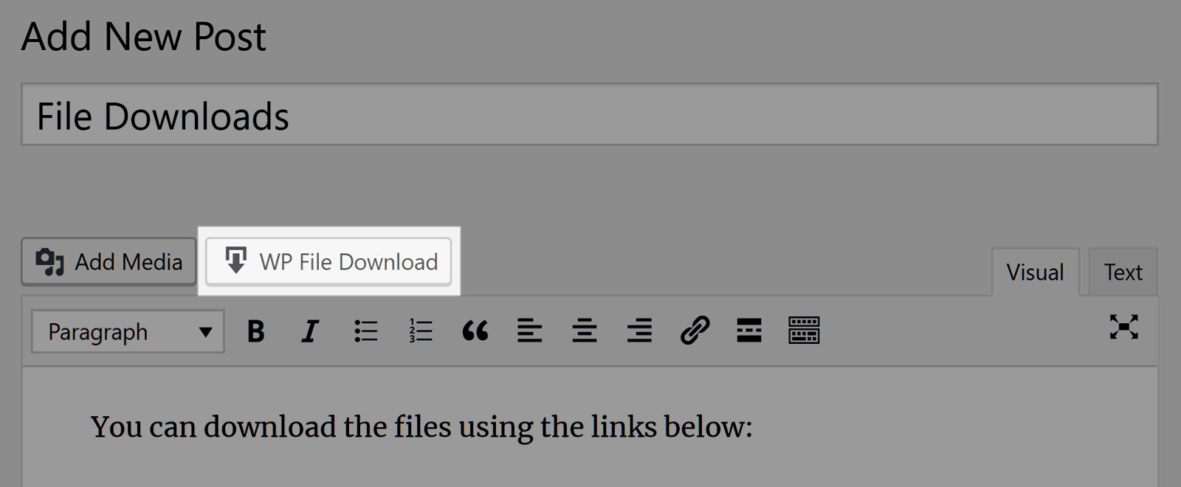Viewport: 1181px width, 487px height.
Task: Click the Add New Post heading
Action: (x=144, y=36)
